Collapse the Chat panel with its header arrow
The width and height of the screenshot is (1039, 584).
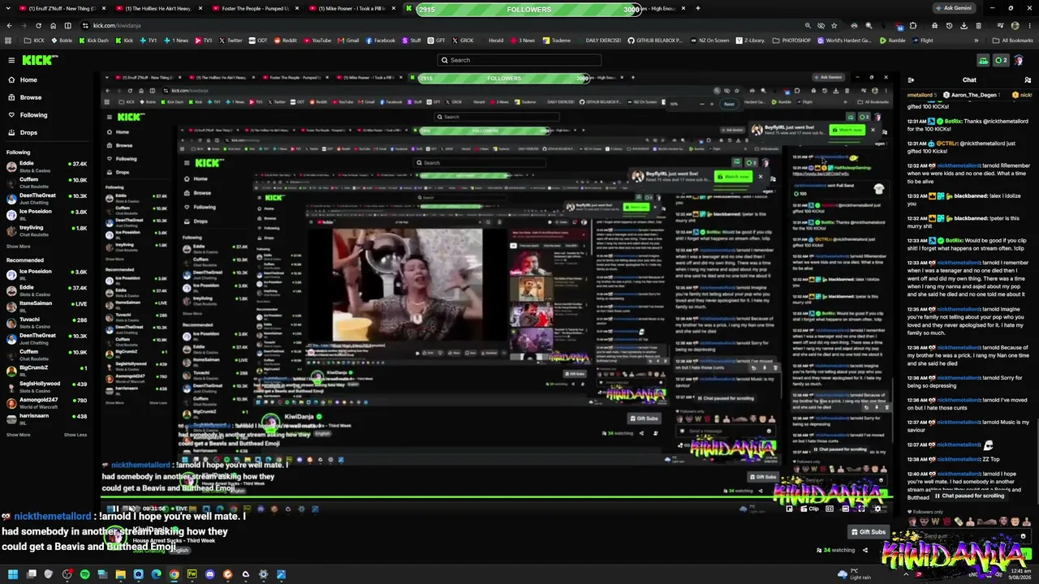(x=911, y=79)
